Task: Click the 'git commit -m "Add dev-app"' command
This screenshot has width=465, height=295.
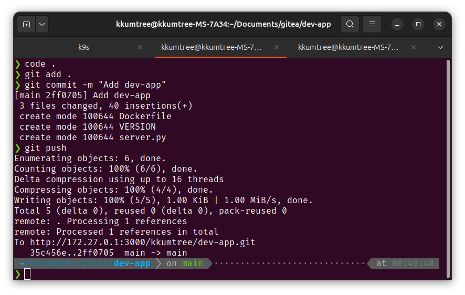Action: point(95,85)
